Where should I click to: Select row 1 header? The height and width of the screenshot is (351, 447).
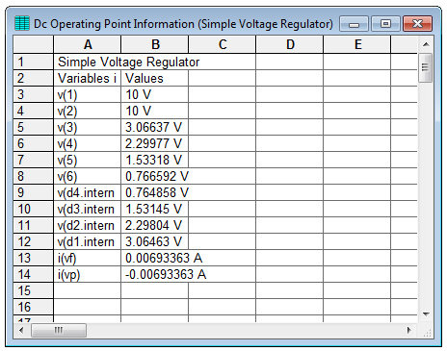click(x=33, y=62)
